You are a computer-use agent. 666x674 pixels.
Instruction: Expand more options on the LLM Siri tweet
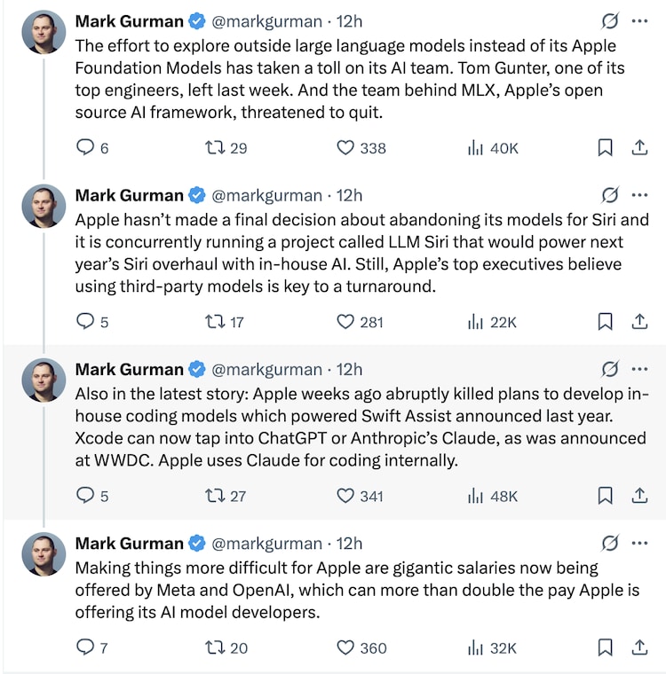click(x=639, y=195)
